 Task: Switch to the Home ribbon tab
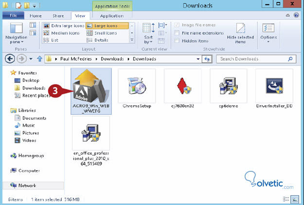point(36,16)
